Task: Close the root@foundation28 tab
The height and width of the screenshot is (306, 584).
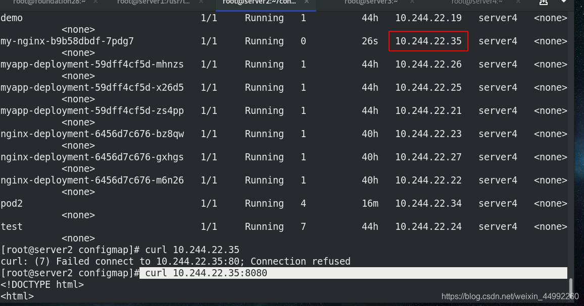Action: 95,2
